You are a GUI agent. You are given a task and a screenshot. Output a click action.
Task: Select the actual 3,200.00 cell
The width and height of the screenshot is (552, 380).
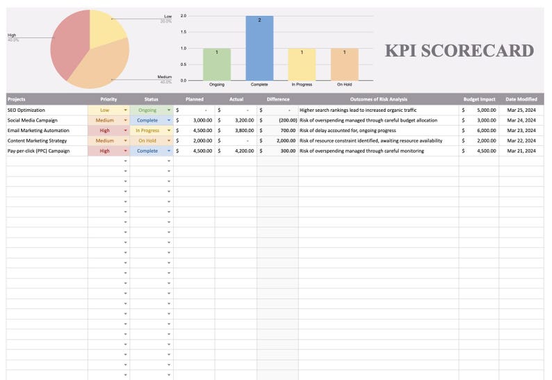[x=236, y=120]
